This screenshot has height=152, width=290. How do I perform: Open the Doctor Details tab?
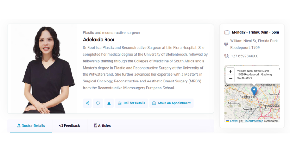click(31, 126)
